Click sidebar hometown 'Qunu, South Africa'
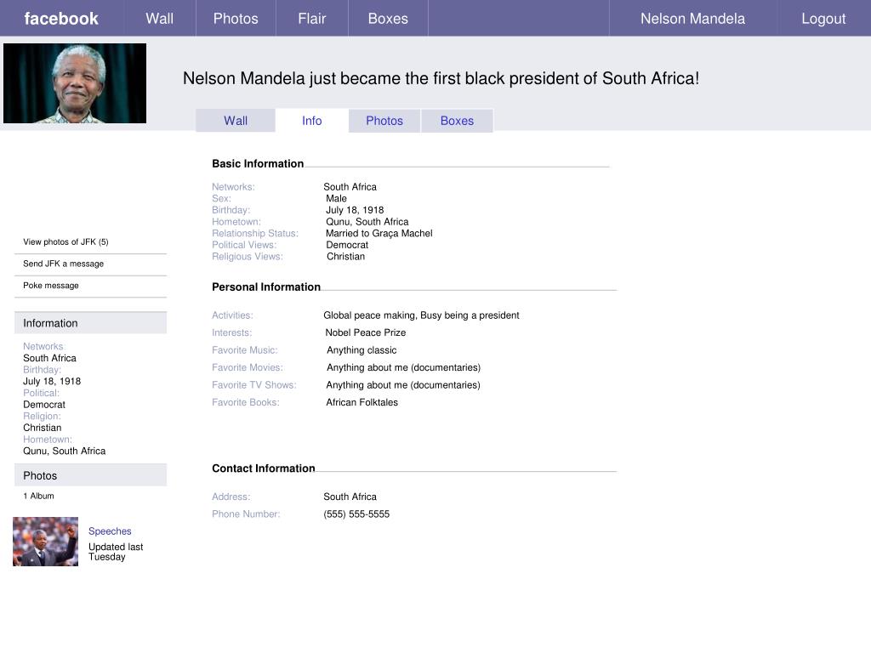This screenshot has height=653, width=871. 64,451
